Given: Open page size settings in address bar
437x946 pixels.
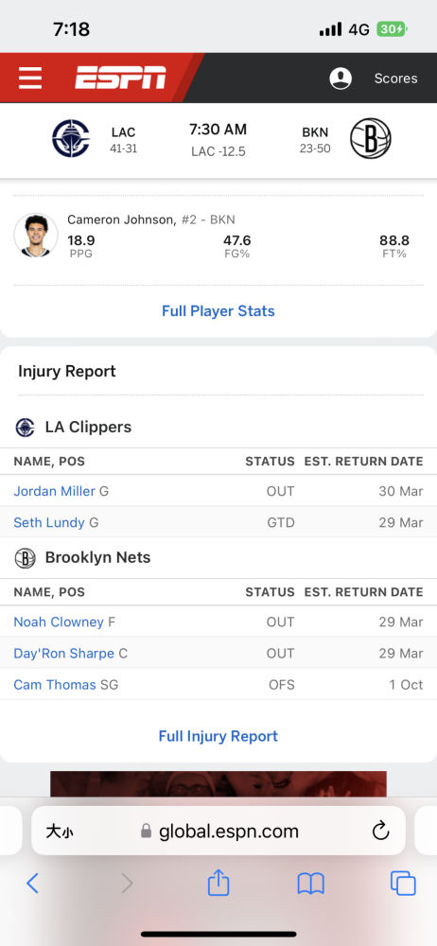Looking at the screenshot, I should click(x=60, y=832).
